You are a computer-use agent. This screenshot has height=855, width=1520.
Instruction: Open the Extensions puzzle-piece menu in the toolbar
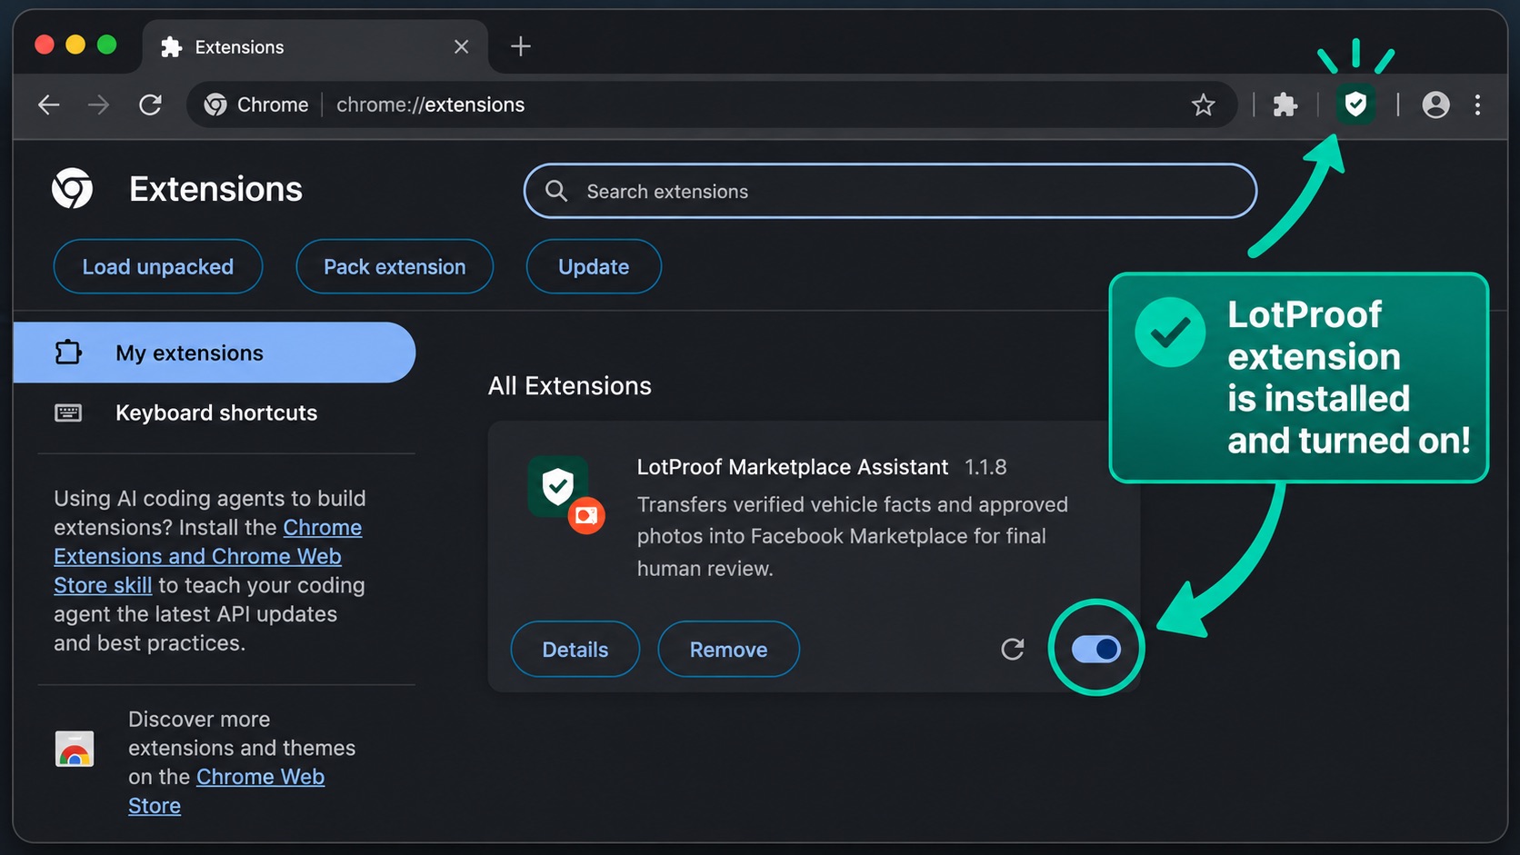[x=1285, y=105]
